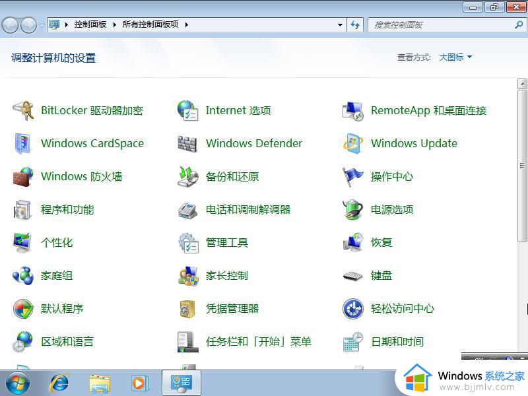This screenshot has width=528, height=396.
Task: Click the search magnifier button
Action: point(519,24)
